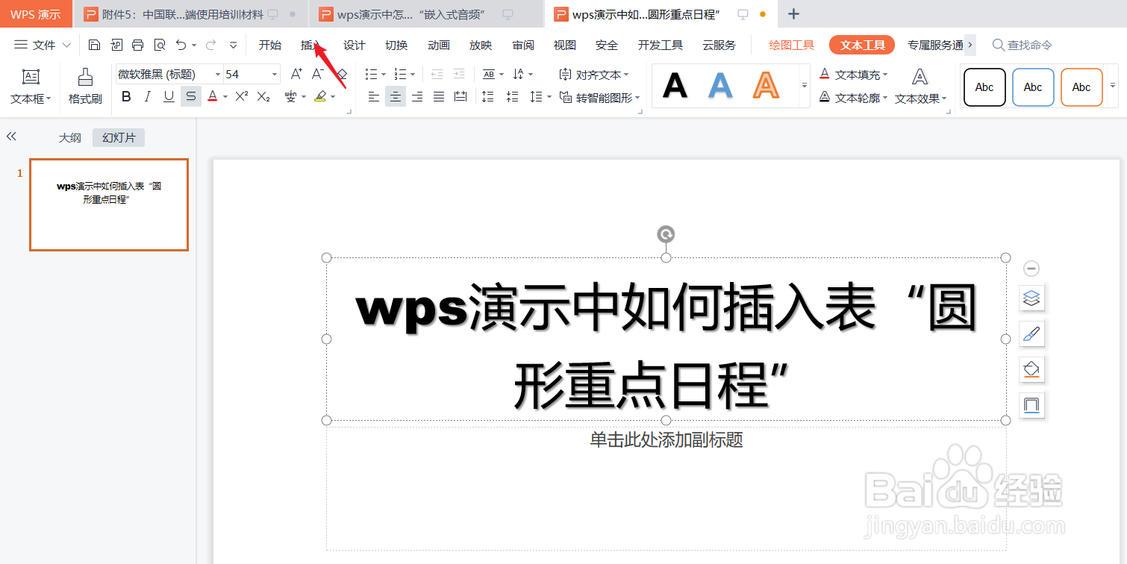Apply blue WordArt A style
This screenshot has width=1127, height=564.
pyautogui.click(x=720, y=86)
